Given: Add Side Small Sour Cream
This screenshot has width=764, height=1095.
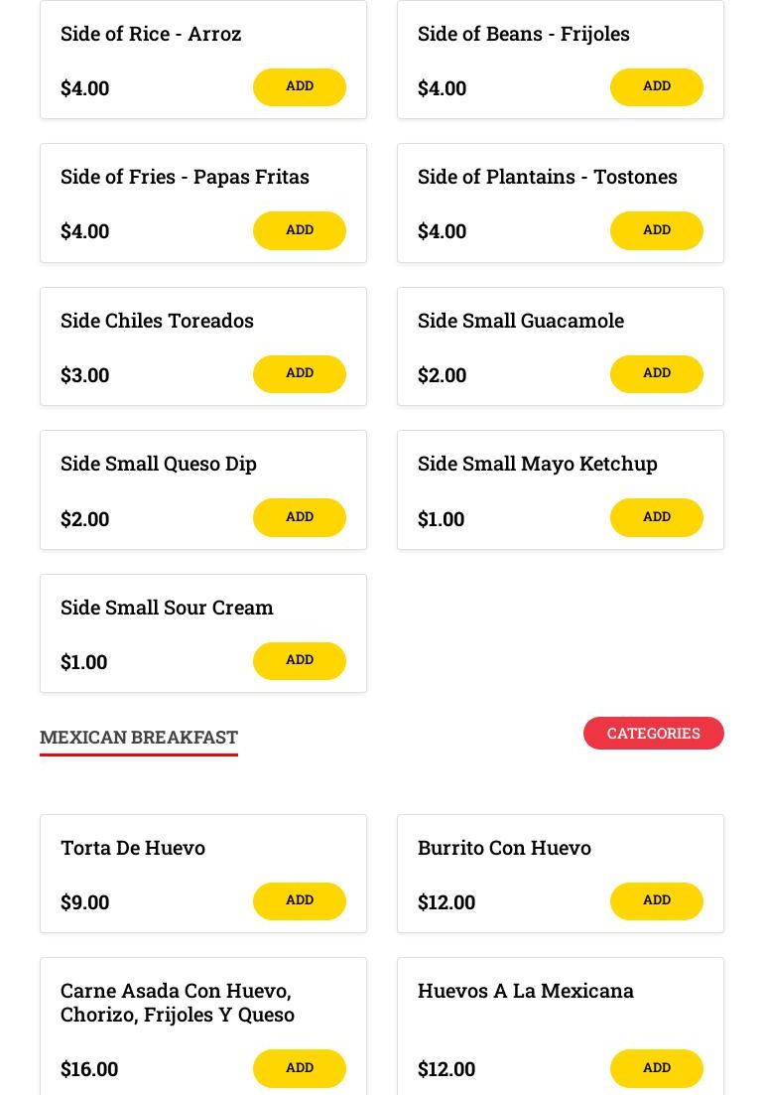Looking at the screenshot, I should (x=300, y=660).
